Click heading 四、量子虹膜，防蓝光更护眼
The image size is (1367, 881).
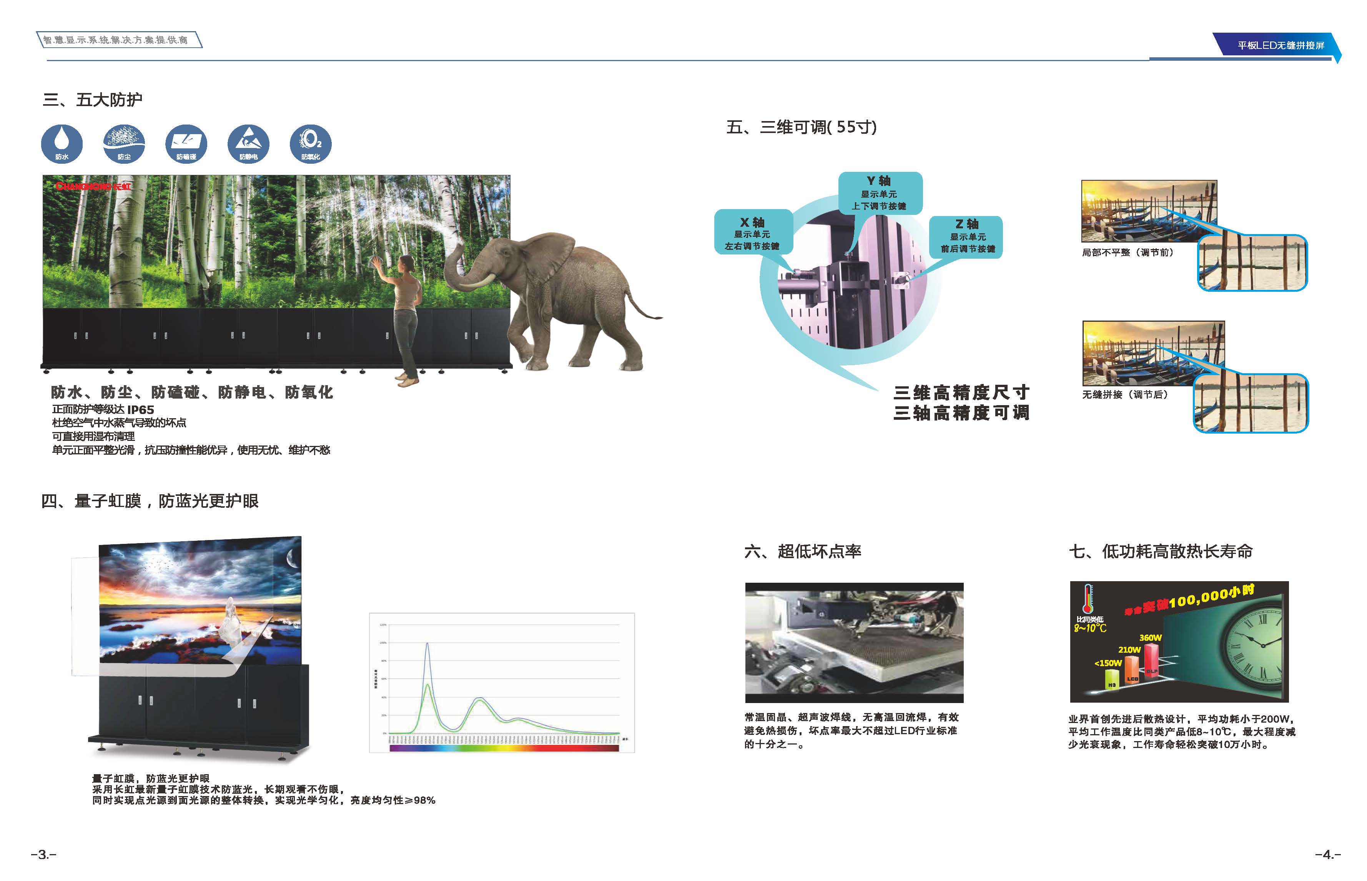[150, 501]
